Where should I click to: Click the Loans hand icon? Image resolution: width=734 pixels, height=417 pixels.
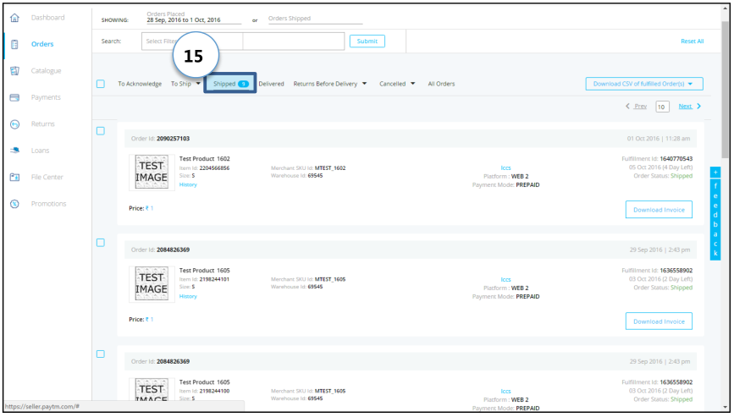coord(14,151)
